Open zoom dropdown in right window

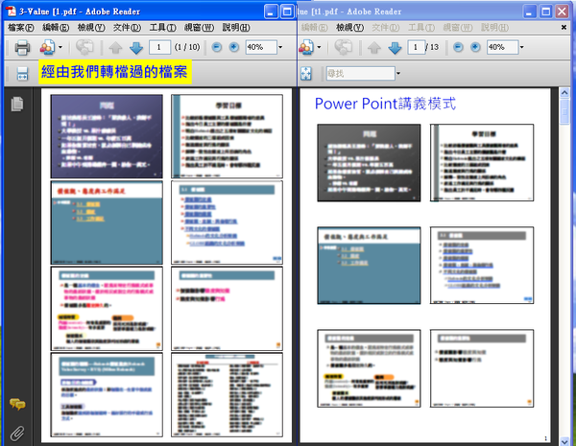tap(522, 47)
